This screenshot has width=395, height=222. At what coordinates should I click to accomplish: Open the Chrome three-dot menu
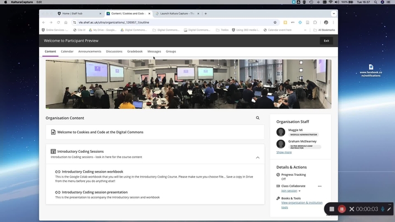(333, 23)
